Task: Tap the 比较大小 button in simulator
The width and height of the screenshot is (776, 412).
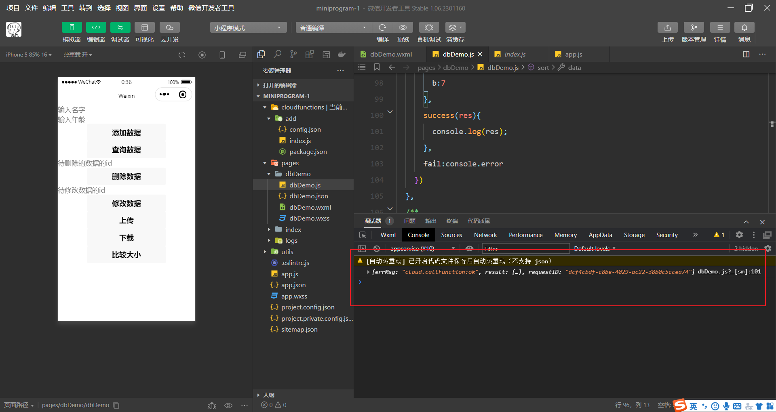Action: click(127, 255)
